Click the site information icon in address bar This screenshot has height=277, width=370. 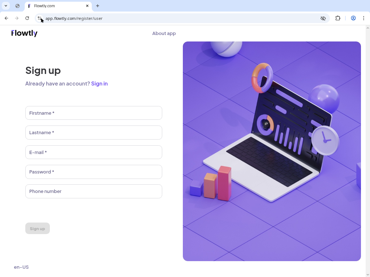pyautogui.click(x=40, y=18)
